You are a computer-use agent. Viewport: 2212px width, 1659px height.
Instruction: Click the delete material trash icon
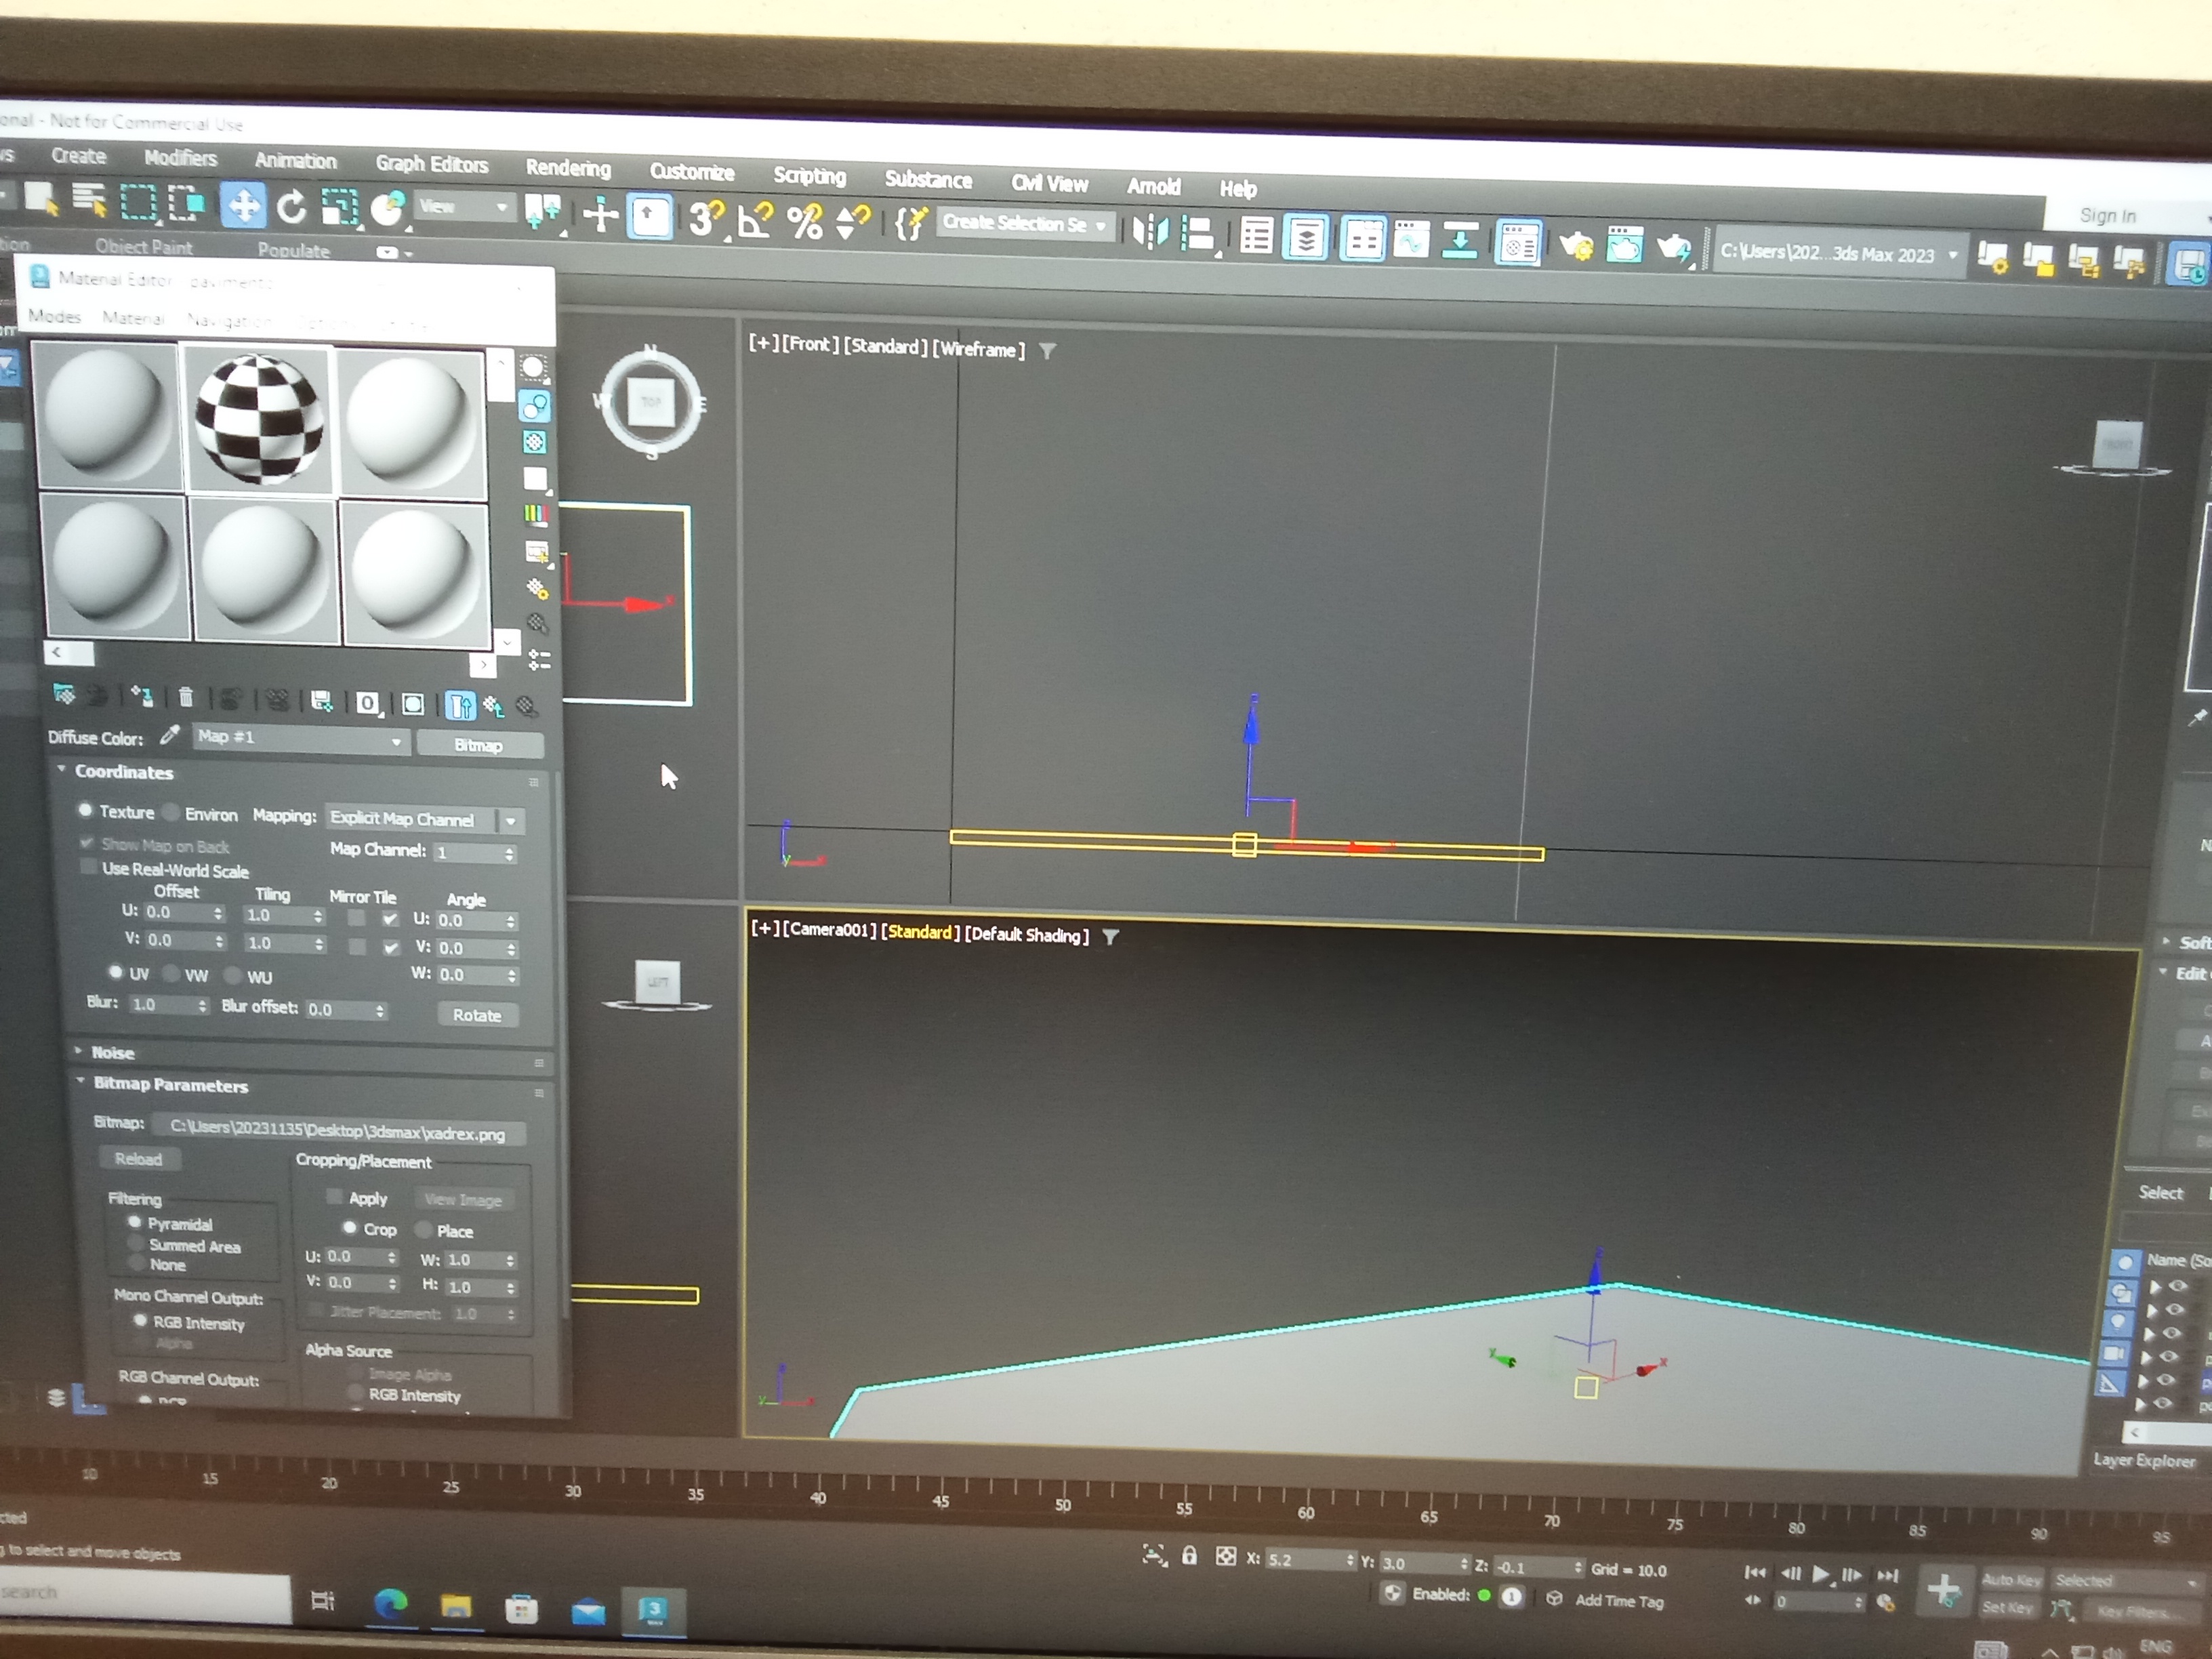(x=186, y=697)
